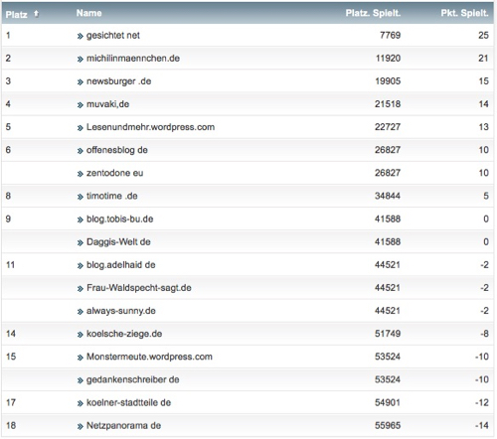Viewport: 497px width, 439px height.
Task: Click the arrow icon beside Daggis-Welt de
Action: 80,242
